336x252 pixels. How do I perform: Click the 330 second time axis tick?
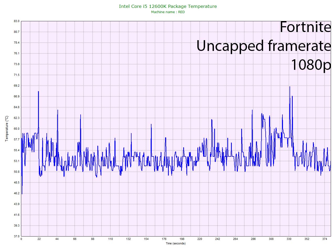(x=289, y=239)
